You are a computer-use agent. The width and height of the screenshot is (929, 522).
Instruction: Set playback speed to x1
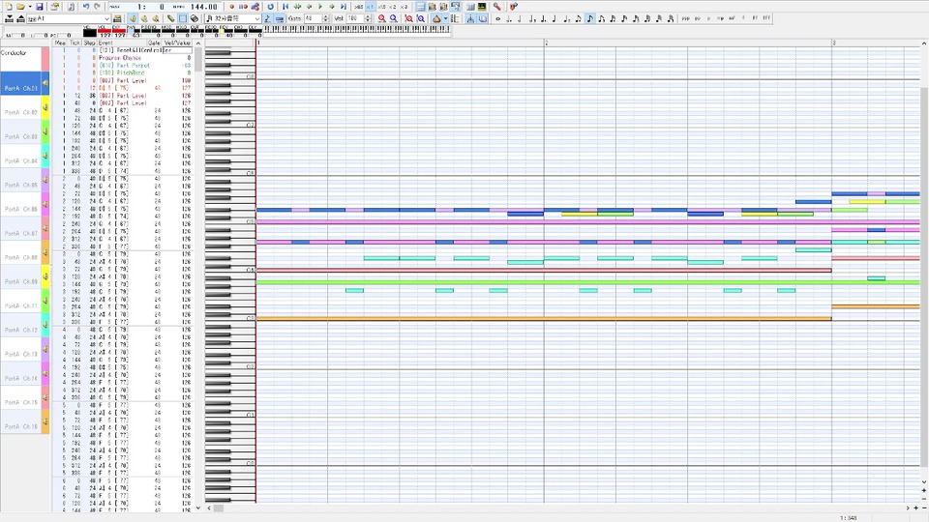[x=371, y=7]
